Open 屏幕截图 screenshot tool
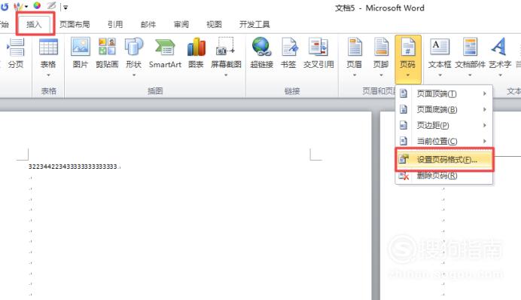This screenshot has width=521, height=300. pos(226,57)
